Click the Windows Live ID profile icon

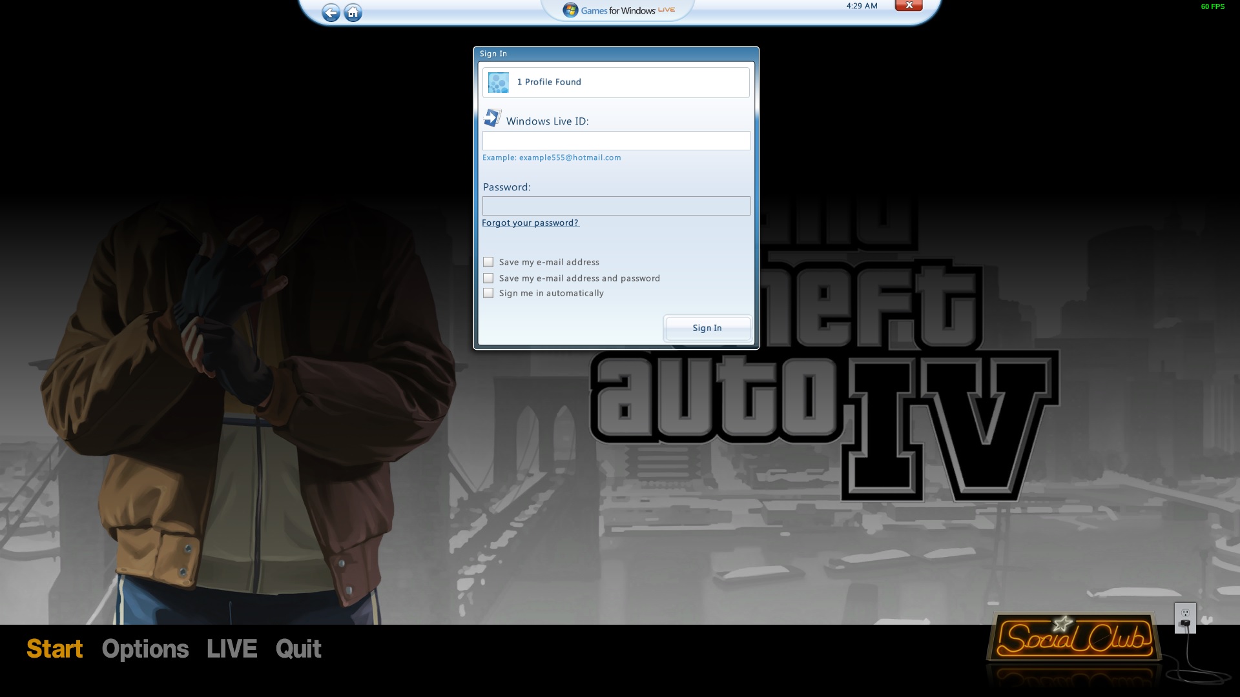497,82
